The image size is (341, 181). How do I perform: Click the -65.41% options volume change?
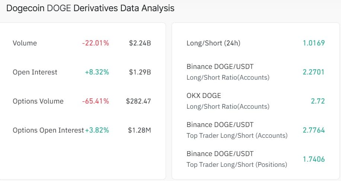click(95, 101)
